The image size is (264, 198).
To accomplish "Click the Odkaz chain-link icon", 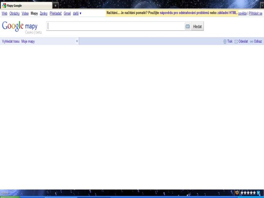I will pos(251,42).
